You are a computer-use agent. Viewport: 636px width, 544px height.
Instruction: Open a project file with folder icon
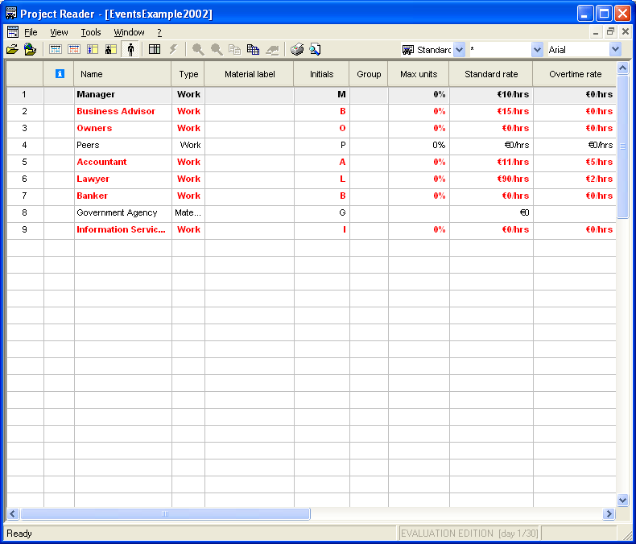tap(12, 49)
